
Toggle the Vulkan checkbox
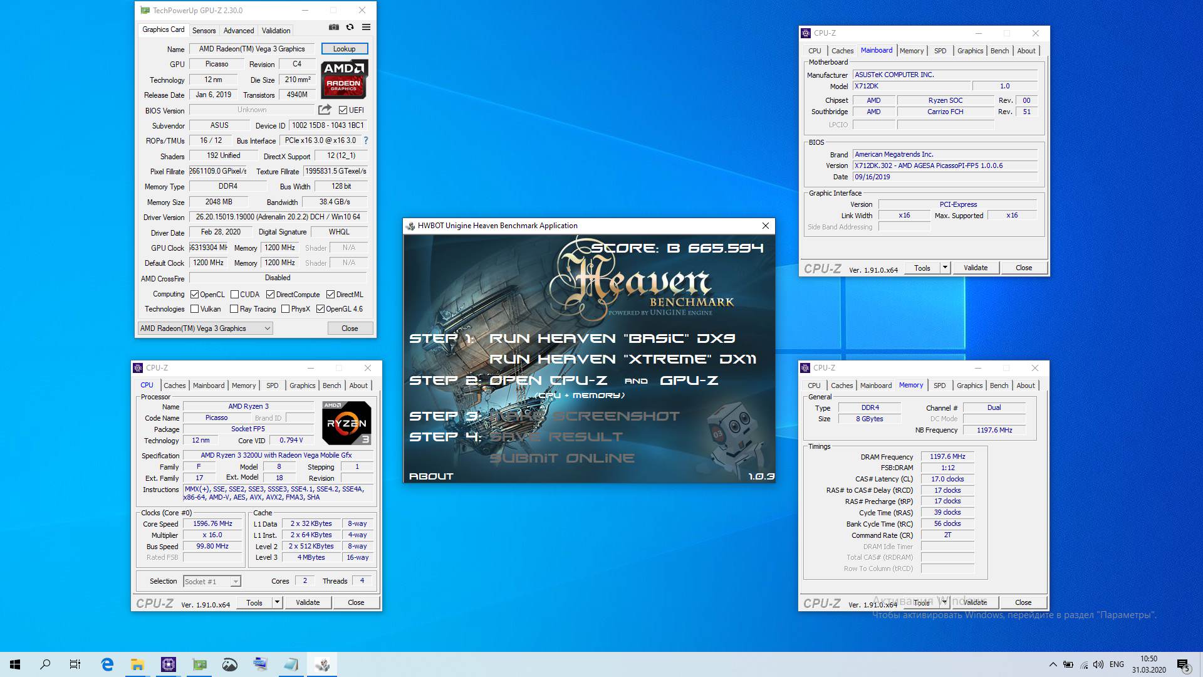(195, 309)
